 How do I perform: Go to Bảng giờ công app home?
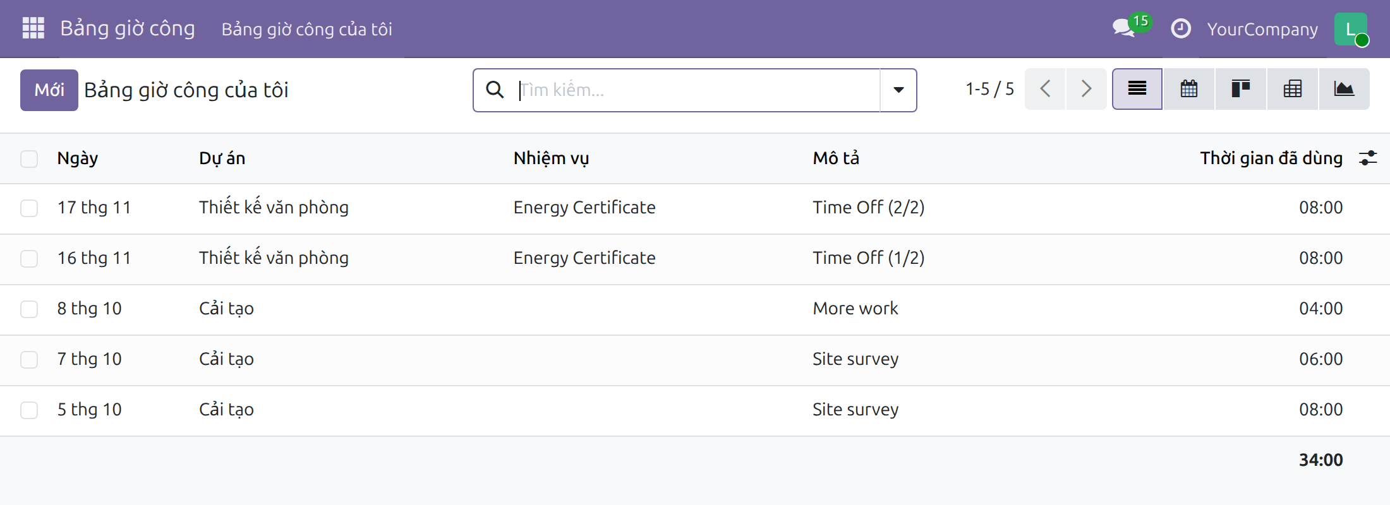128,28
